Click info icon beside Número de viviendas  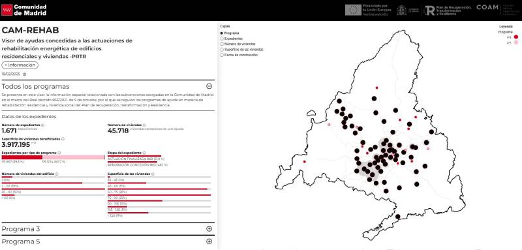(144, 125)
